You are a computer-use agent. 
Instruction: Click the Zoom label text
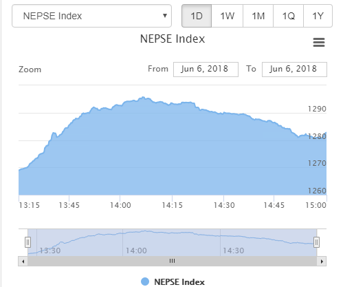point(30,70)
